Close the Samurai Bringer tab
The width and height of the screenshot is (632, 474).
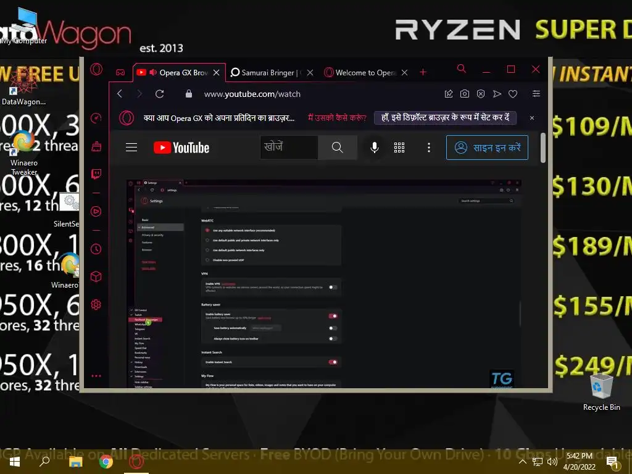310,73
